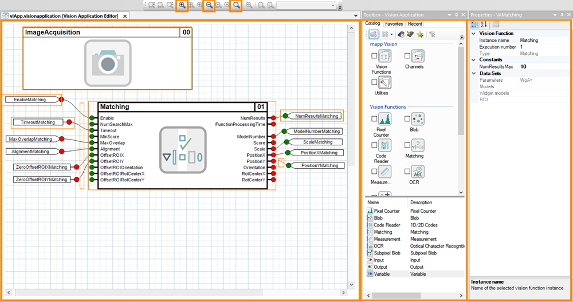This screenshot has width=573, height=302.
Task: Select the Output row in Toolbox list
Action: (415, 267)
